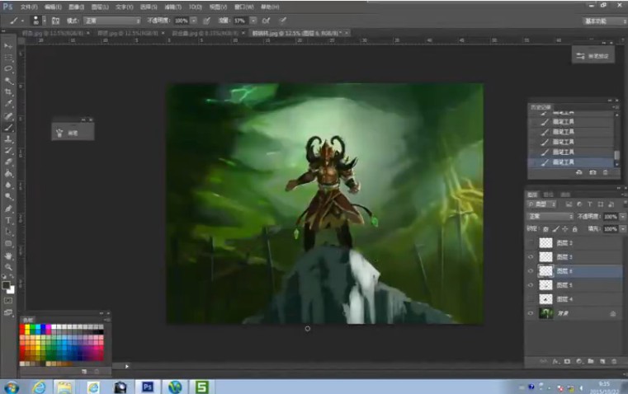The height and width of the screenshot is (394, 628).
Task: Open the 文件(F) menu
Action: coord(29,7)
